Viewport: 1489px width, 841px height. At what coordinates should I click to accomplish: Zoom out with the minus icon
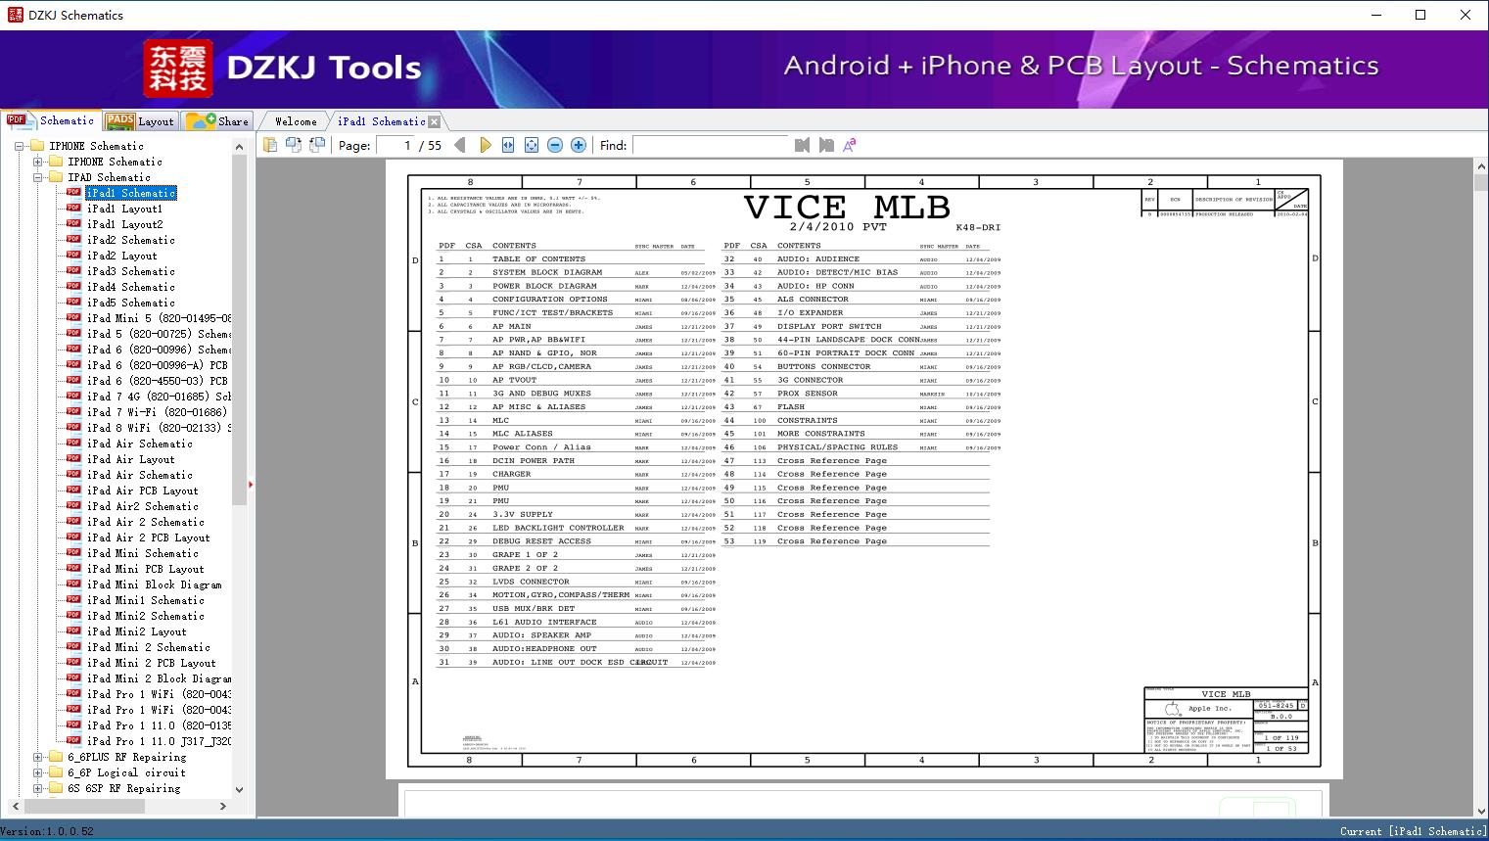[555, 145]
